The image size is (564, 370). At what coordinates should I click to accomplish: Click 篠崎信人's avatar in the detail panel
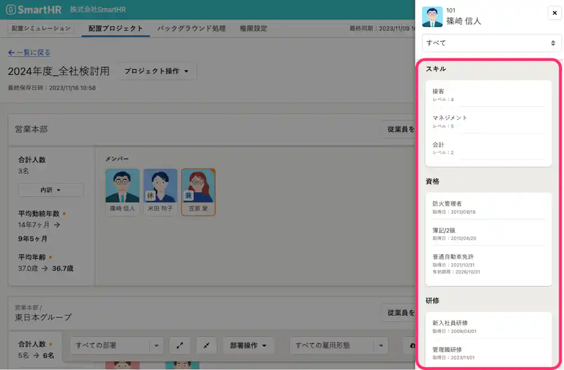[x=432, y=17]
